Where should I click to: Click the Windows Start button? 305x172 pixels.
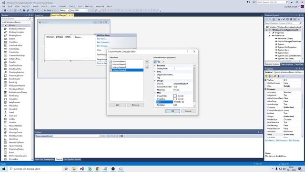4,169
